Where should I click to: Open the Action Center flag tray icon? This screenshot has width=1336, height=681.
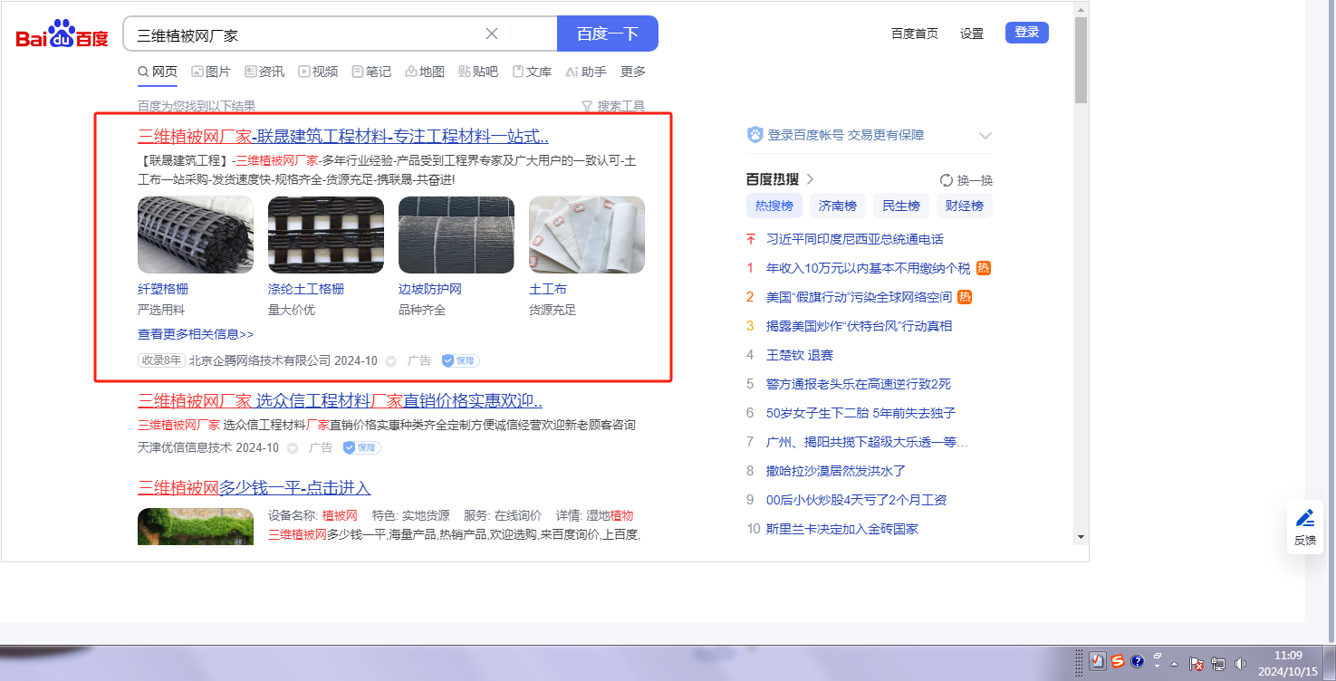(1196, 663)
